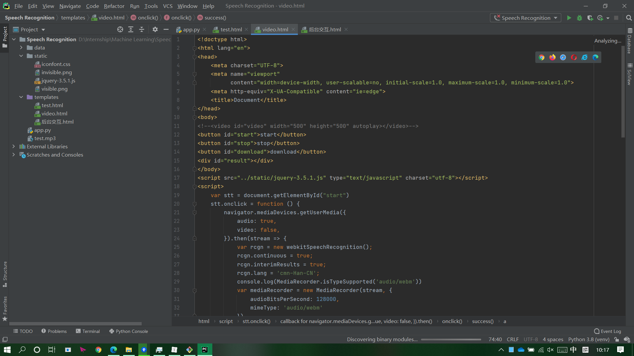Screen dimensions: 634x356
Task: Open the Terminal tool window
Action: pyautogui.click(x=88, y=331)
